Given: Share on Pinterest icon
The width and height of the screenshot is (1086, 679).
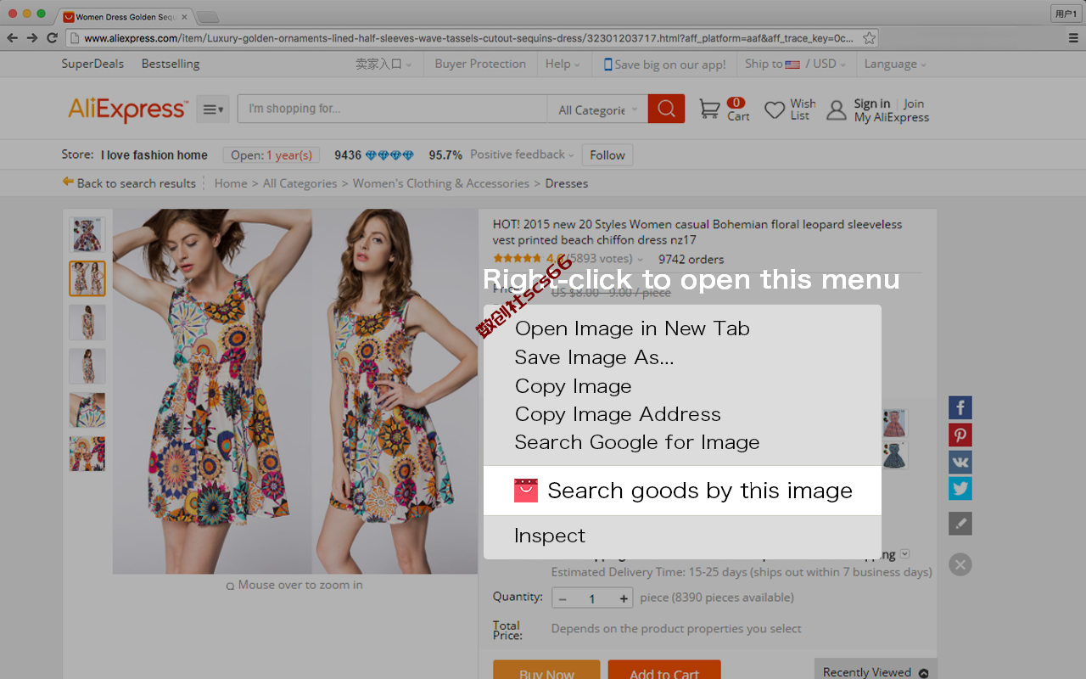Looking at the screenshot, I should point(960,435).
